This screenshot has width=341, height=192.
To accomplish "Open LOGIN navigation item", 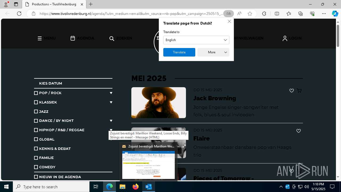I will [x=292, y=38].
